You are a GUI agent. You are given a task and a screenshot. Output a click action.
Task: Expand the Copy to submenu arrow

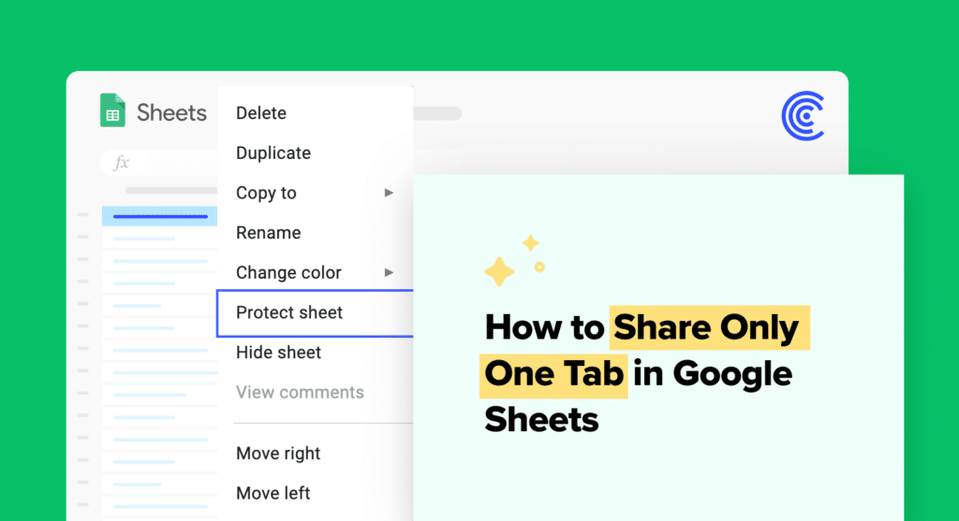[x=389, y=193]
